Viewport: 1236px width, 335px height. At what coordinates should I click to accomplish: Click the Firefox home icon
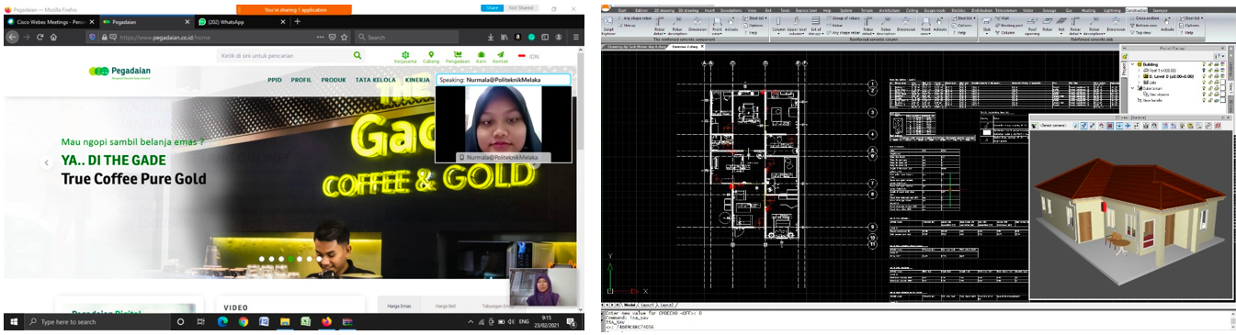tap(53, 38)
